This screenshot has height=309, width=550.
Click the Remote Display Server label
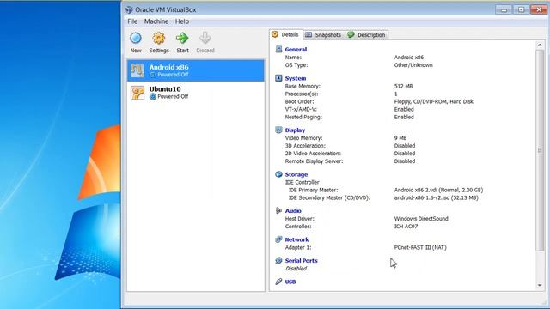click(314, 161)
